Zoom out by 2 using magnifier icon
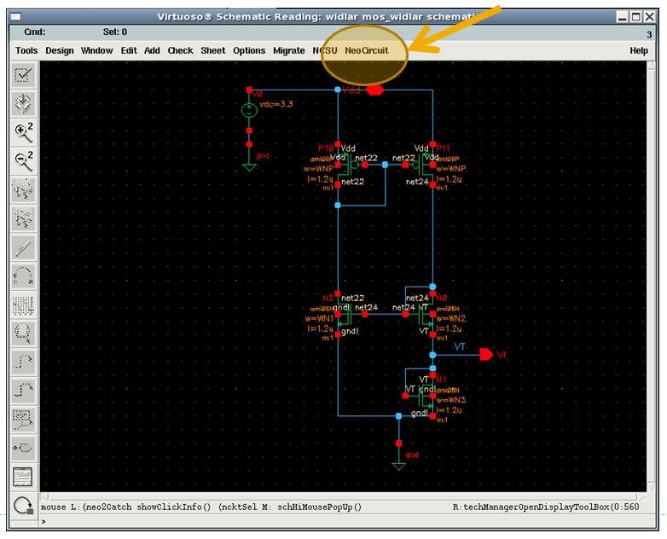This screenshot has width=667, height=539. pyautogui.click(x=23, y=160)
